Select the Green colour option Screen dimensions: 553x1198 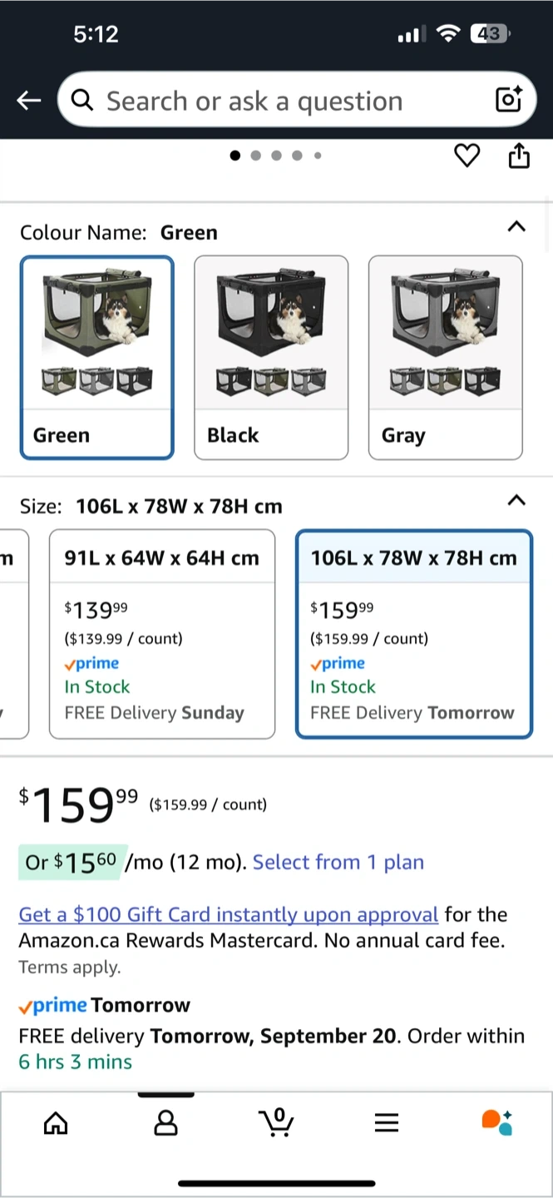coord(97,357)
